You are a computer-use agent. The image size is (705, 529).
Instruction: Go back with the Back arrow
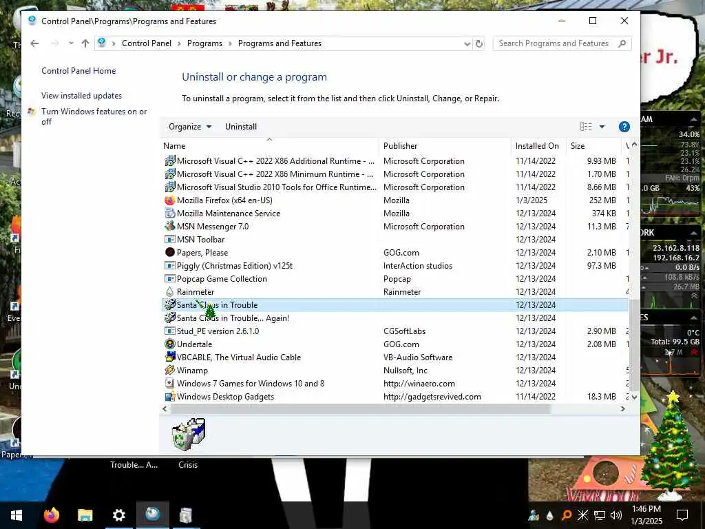pos(34,43)
